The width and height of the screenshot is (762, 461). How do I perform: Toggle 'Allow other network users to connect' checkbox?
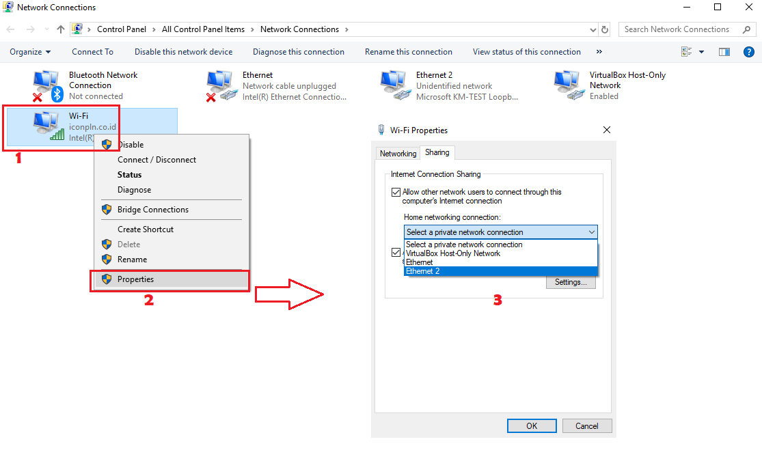(396, 193)
